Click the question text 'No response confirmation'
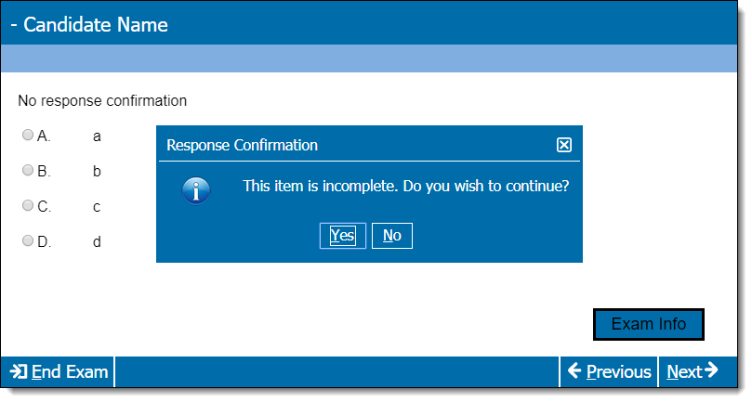The width and height of the screenshot is (752, 402). (x=102, y=100)
